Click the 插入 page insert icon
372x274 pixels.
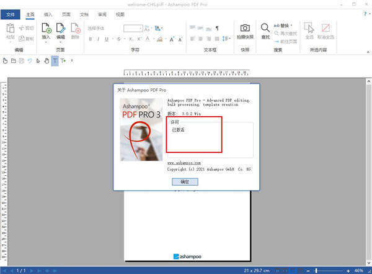(x=46, y=29)
